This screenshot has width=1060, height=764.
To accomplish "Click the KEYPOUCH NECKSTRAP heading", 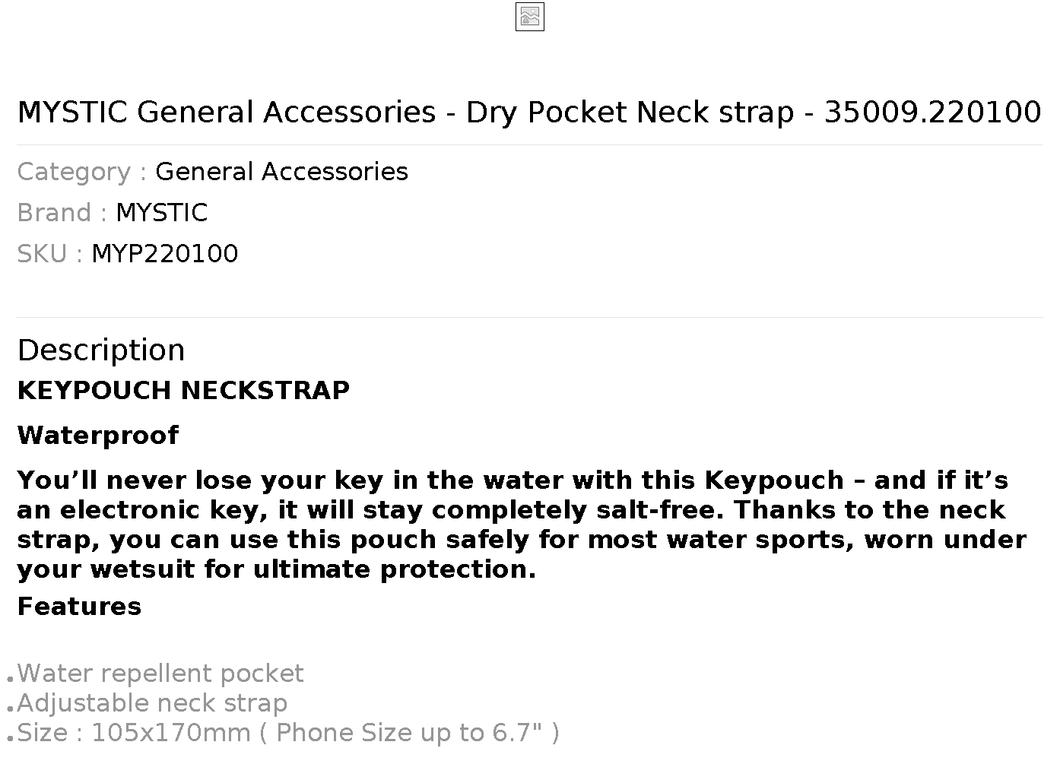I will [x=183, y=391].
